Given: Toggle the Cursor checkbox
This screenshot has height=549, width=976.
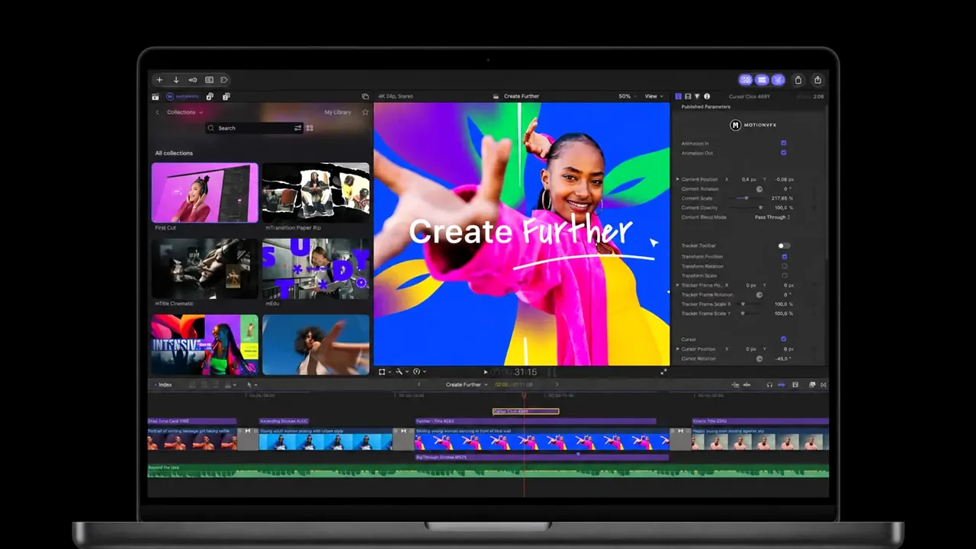Looking at the screenshot, I should pyautogui.click(x=784, y=339).
